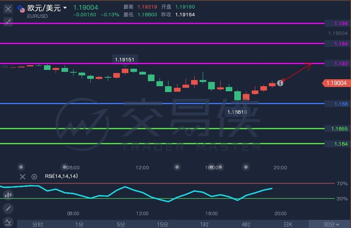
Task: Click the collapse fullscreen arrows icon
Action: click(x=8, y=22)
